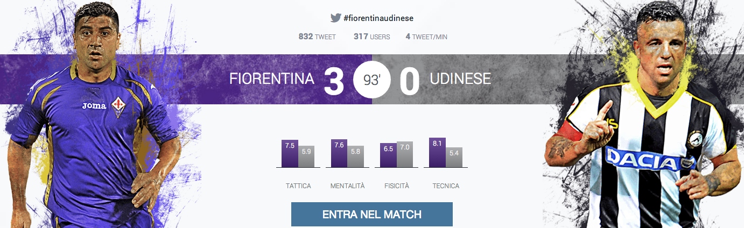Click the MENTALITÀ label
This screenshot has height=228, width=744.
(347, 186)
